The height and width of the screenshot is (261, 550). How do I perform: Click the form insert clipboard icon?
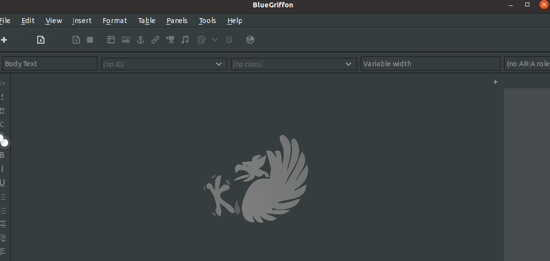[202, 40]
